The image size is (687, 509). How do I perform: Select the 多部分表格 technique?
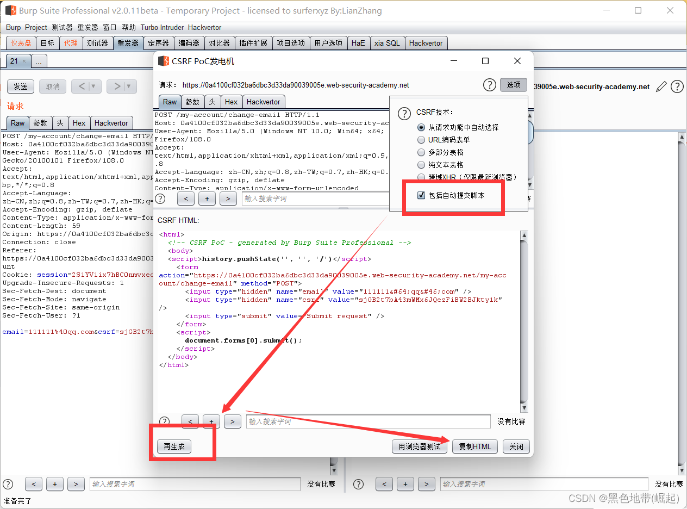tap(421, 152)
